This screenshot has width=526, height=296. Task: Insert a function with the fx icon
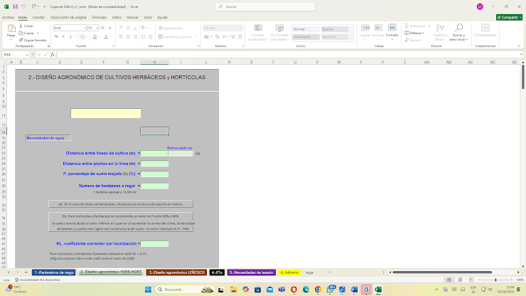point(52,55)
